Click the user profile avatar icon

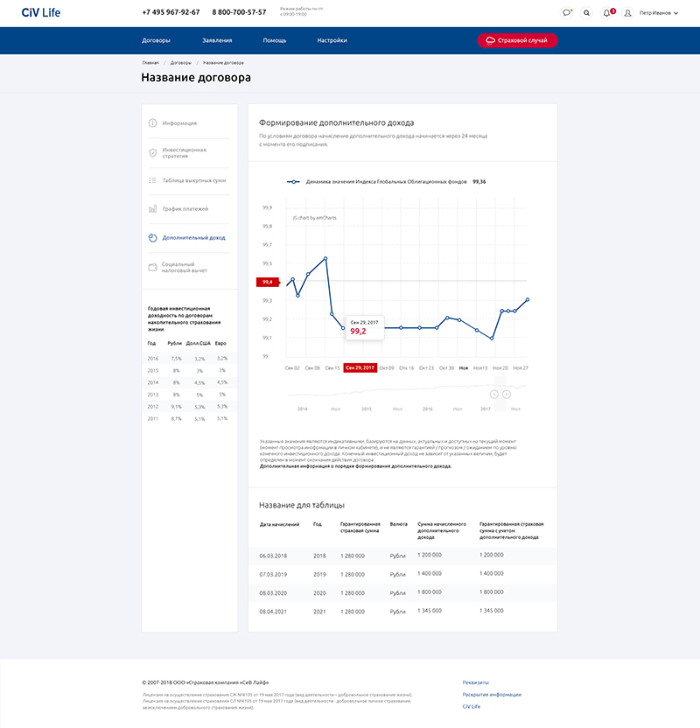coord(627,13)
